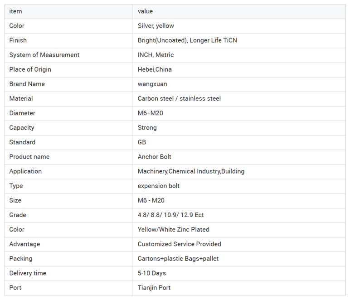Select the "Hebei,China" origin value
This screenshot has height=300, width=350.
[x=155, y=69]
